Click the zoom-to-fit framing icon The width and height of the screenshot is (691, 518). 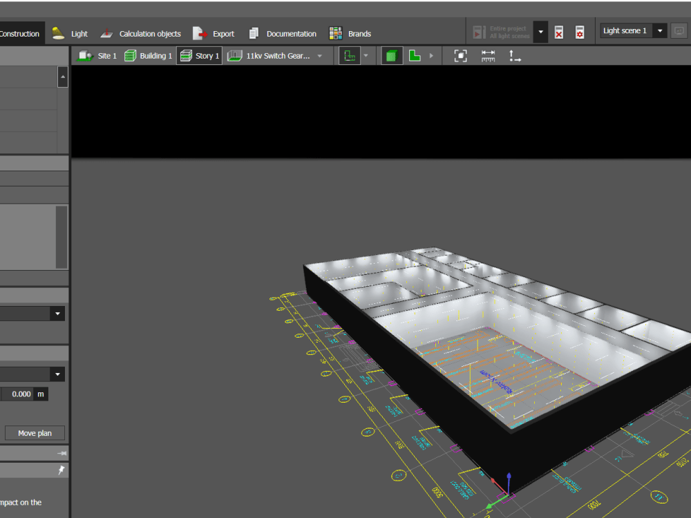[x=462, y=55]
